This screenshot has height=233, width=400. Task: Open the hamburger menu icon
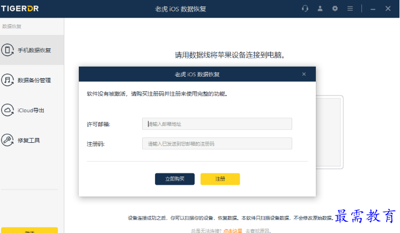click(350, 9)
